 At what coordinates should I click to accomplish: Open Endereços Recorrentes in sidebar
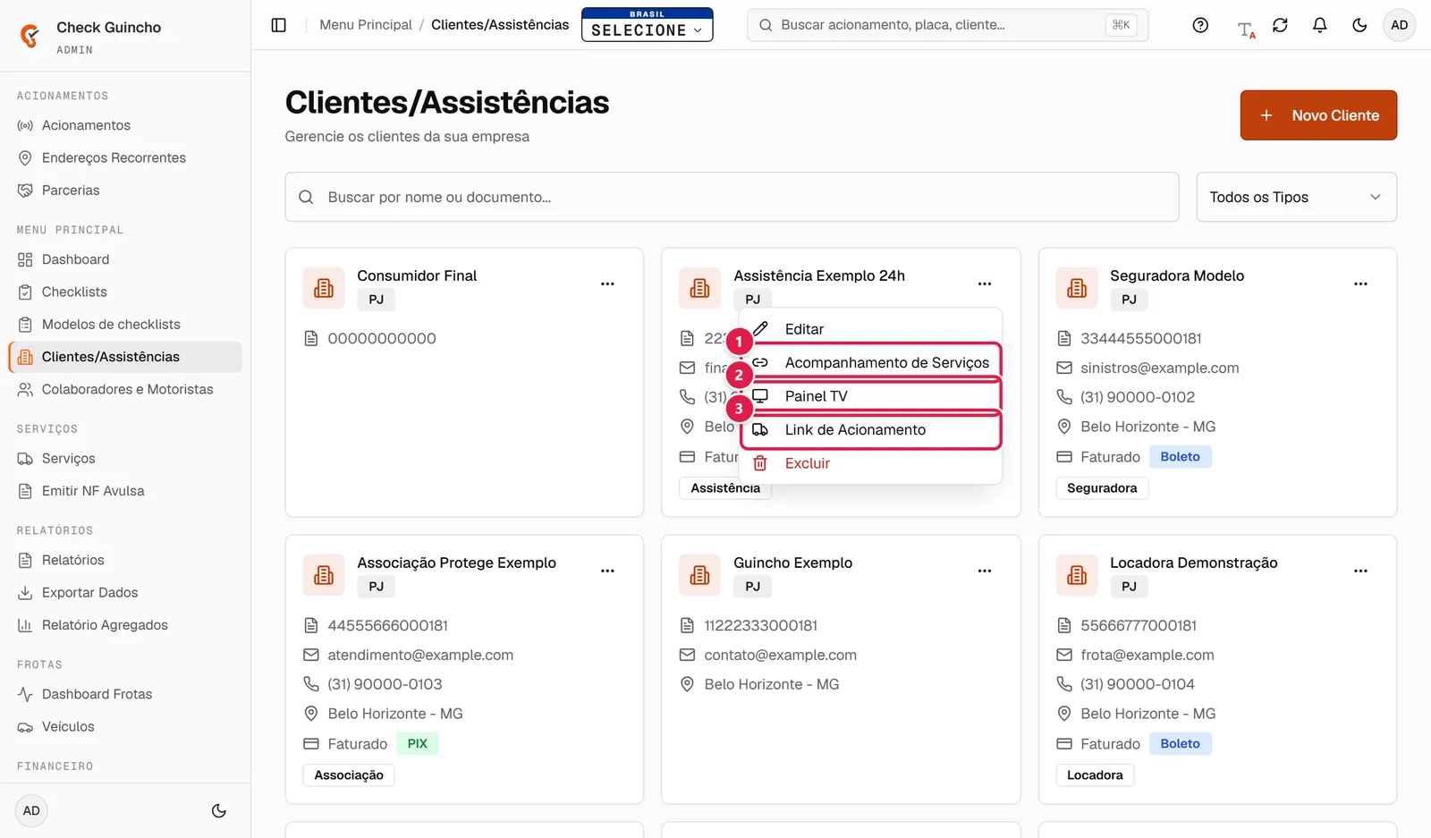point(125,157)
